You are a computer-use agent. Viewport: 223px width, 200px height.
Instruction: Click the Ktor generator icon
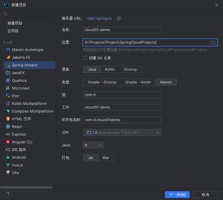pos(8,96)
